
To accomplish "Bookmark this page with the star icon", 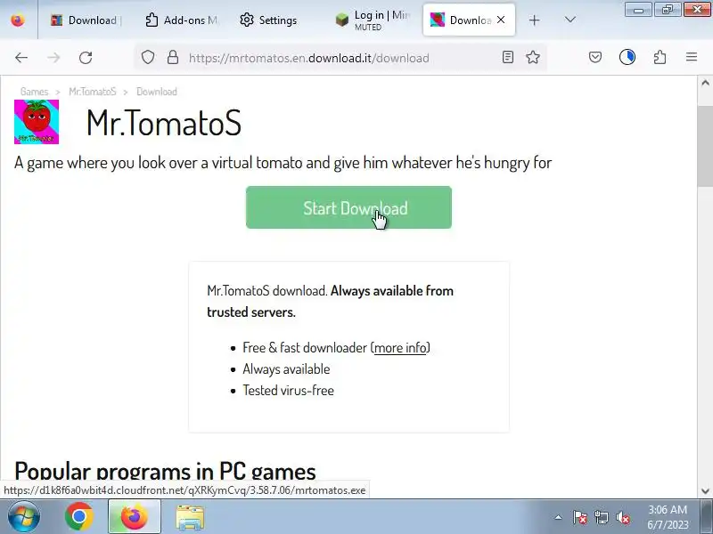I will click(533, 57).
